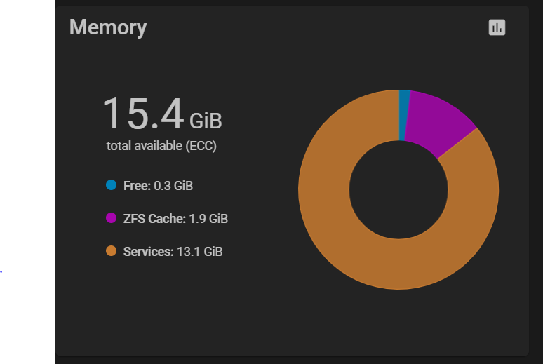Click the GiB unit beside 15.4

[x=206, y=121]
